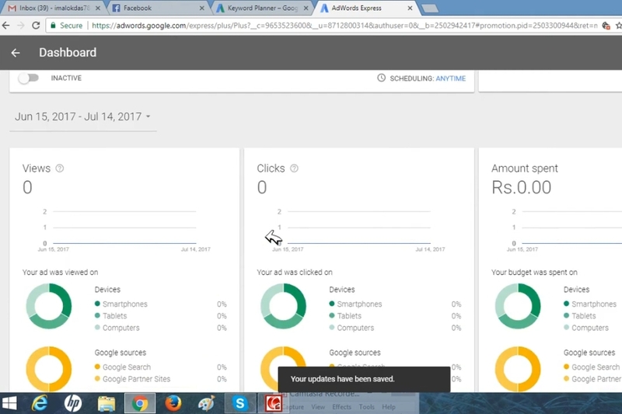Select Smartphones legend in Views card
The height and width of the screenshot is (414, 622).
[121, 304]
